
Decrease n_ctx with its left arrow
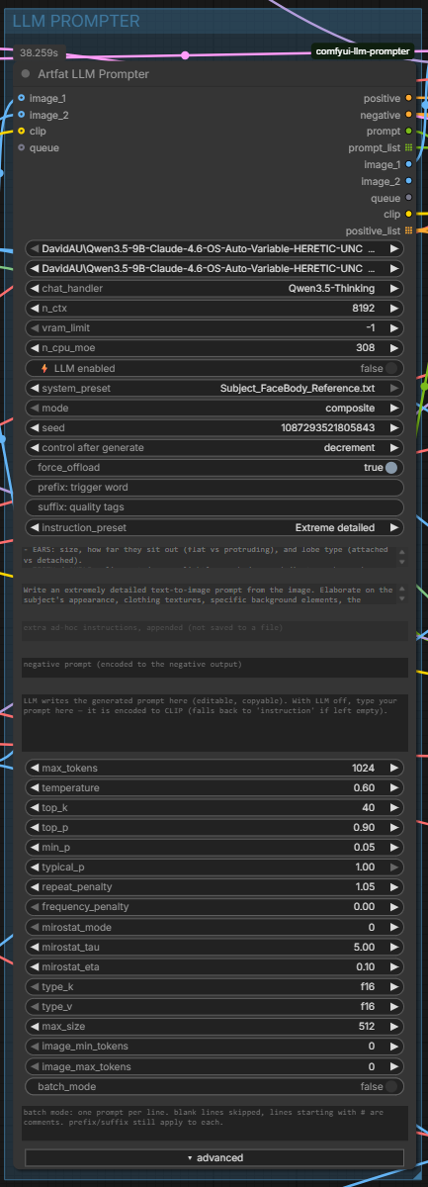pyautogui.click(x=35, y=309)
